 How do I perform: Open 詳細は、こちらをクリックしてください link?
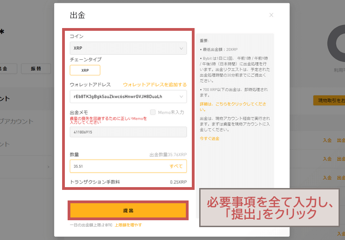[233, 107]
